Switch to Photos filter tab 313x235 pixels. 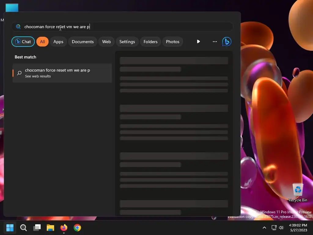point(173,42)
